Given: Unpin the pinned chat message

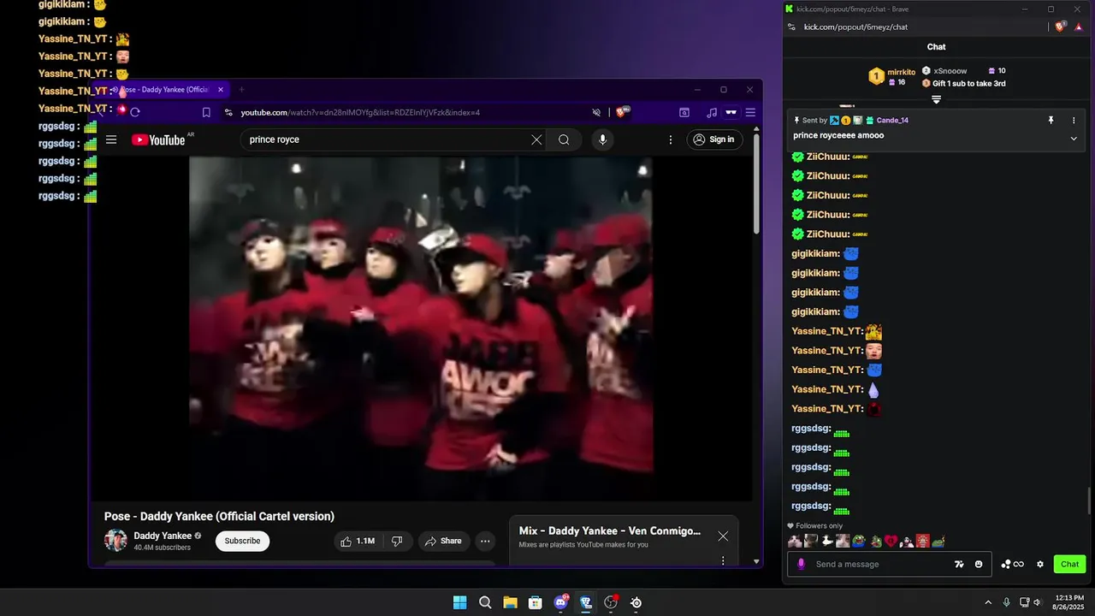Looking at the screenshot, I should [1051, 121].
